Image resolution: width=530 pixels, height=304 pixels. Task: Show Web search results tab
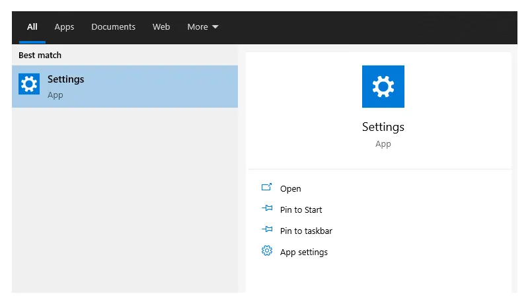click(x=161, y=26)
